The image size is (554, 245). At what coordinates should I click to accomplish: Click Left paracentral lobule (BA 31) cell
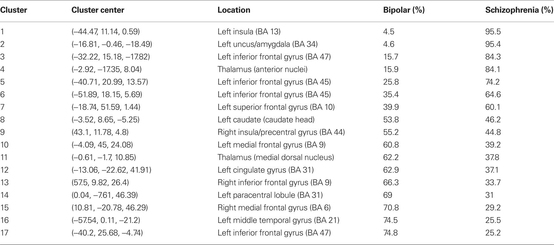click(270, 195)
